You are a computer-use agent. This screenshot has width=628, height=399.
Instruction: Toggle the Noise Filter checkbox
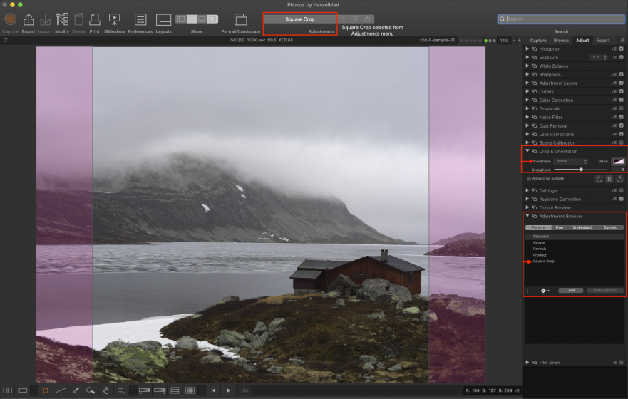622,118
